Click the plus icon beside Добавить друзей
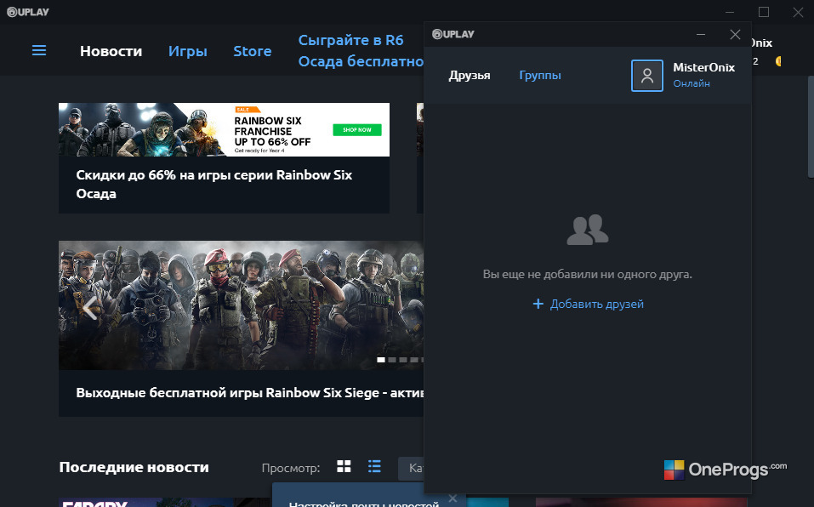The height and width of the screenshot is (507, 814). click(x=538, y=304)
